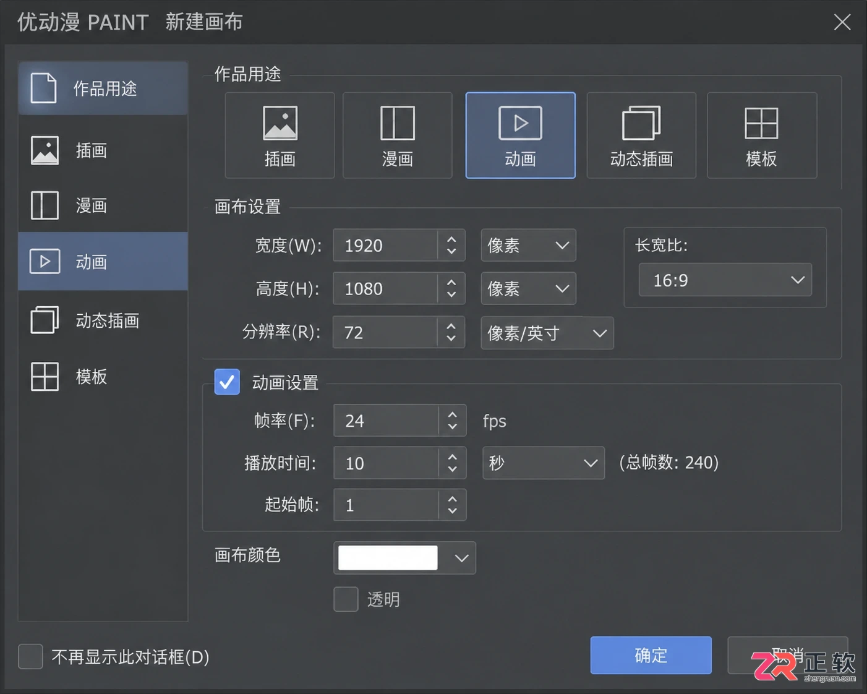Viewport: 867px width, 694px height.
Task: Open the width unit 像素 dropdown
Action: [529, 246]
